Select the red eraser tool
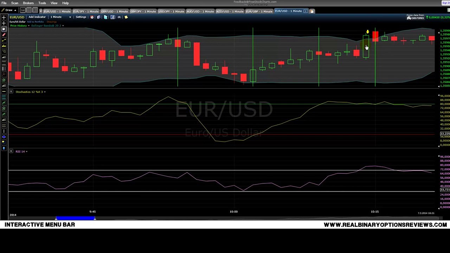Image resolution: width=450 pixels, height=253 pixels. [x=4, y=34]
